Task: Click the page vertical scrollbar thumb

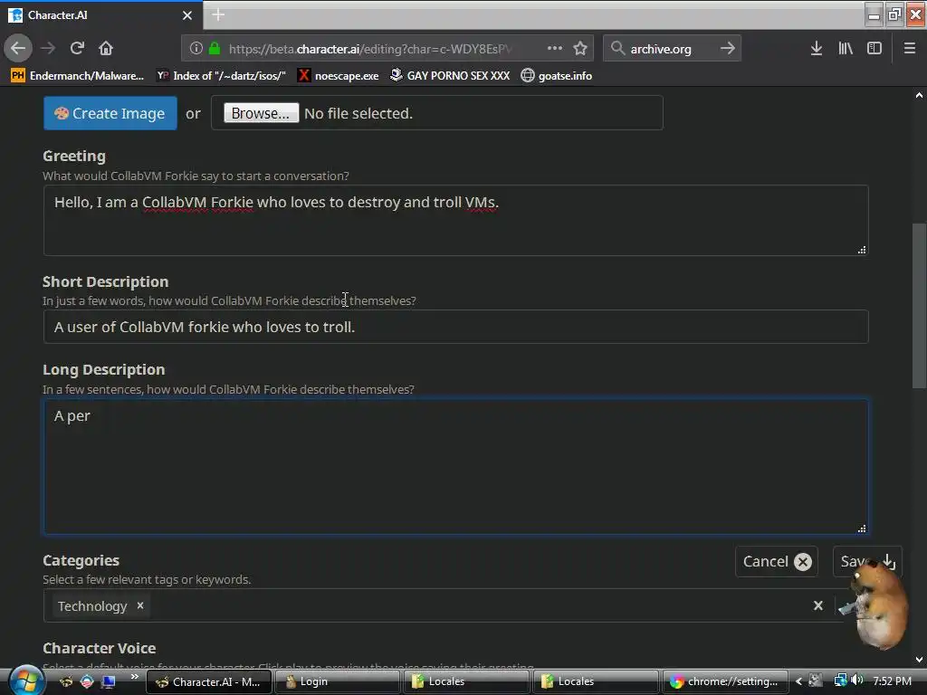Action: (x=920, y=306)
